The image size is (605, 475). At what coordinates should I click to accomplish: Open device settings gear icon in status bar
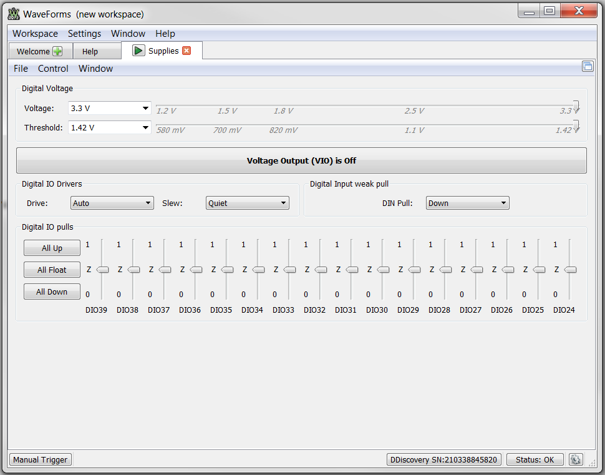[575, 459]
